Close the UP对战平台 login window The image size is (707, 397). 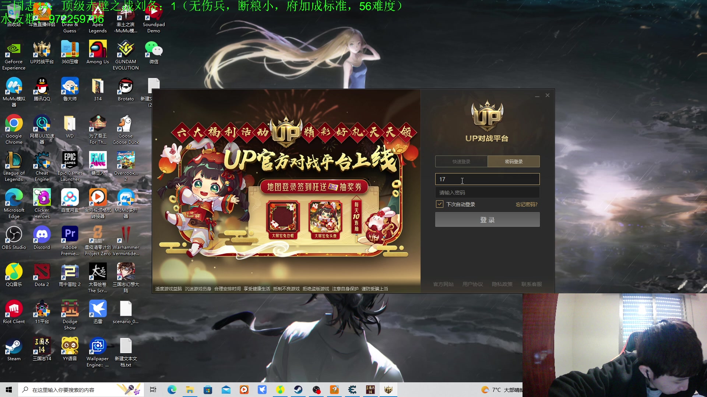pos(548,96)
